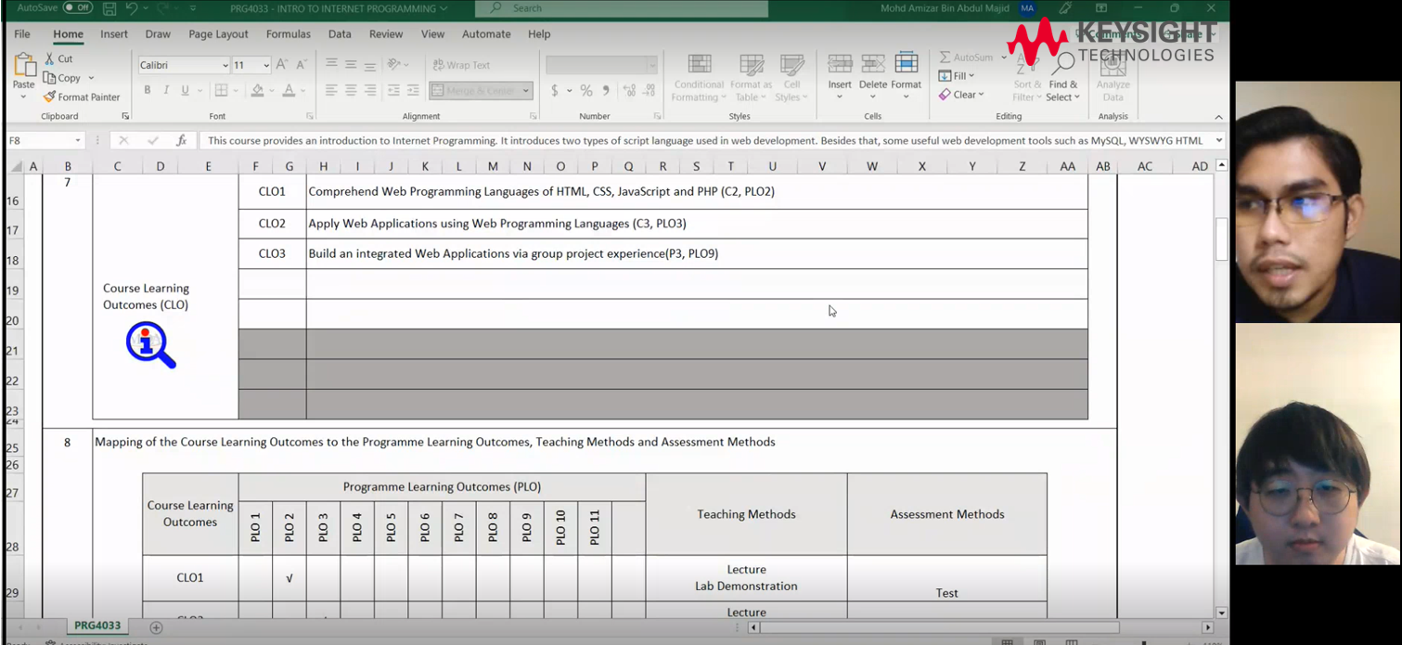
Task: Open Cell Styles gallery
Action: point(791,78)
